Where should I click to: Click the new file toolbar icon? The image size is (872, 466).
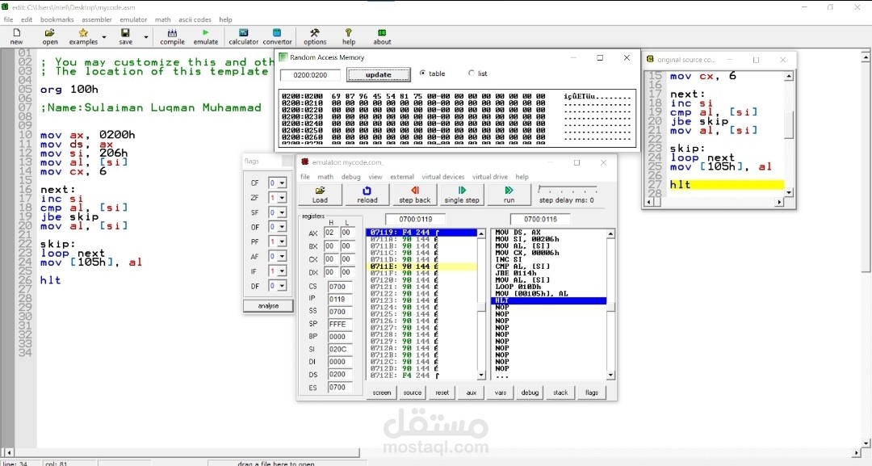[x=17, y=36]
